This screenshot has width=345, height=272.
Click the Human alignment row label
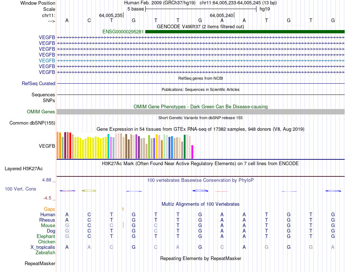tap(48, 215)
